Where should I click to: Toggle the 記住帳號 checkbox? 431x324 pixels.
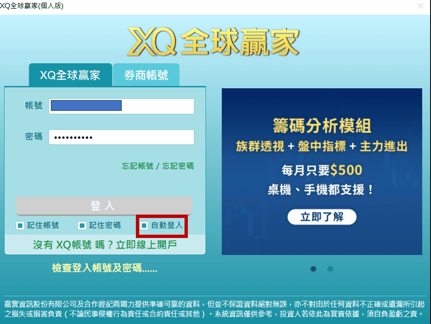click(20, 225)
